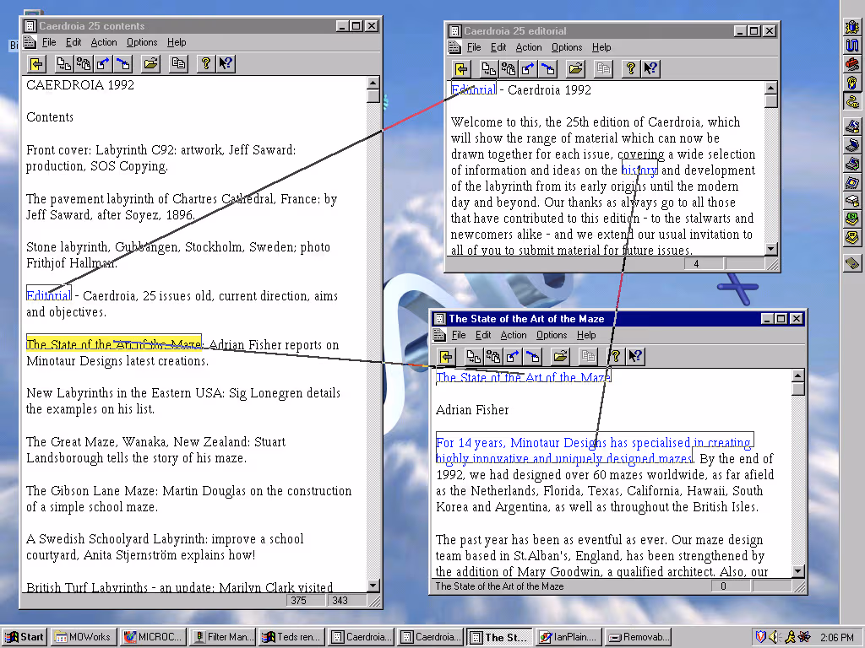Image resolution: width=865 pixels, height=648 pixels.
Task: Click the yellow Go Back arrow in Caerdroia 25 contents toolbar
Action: tap(35, 63)
